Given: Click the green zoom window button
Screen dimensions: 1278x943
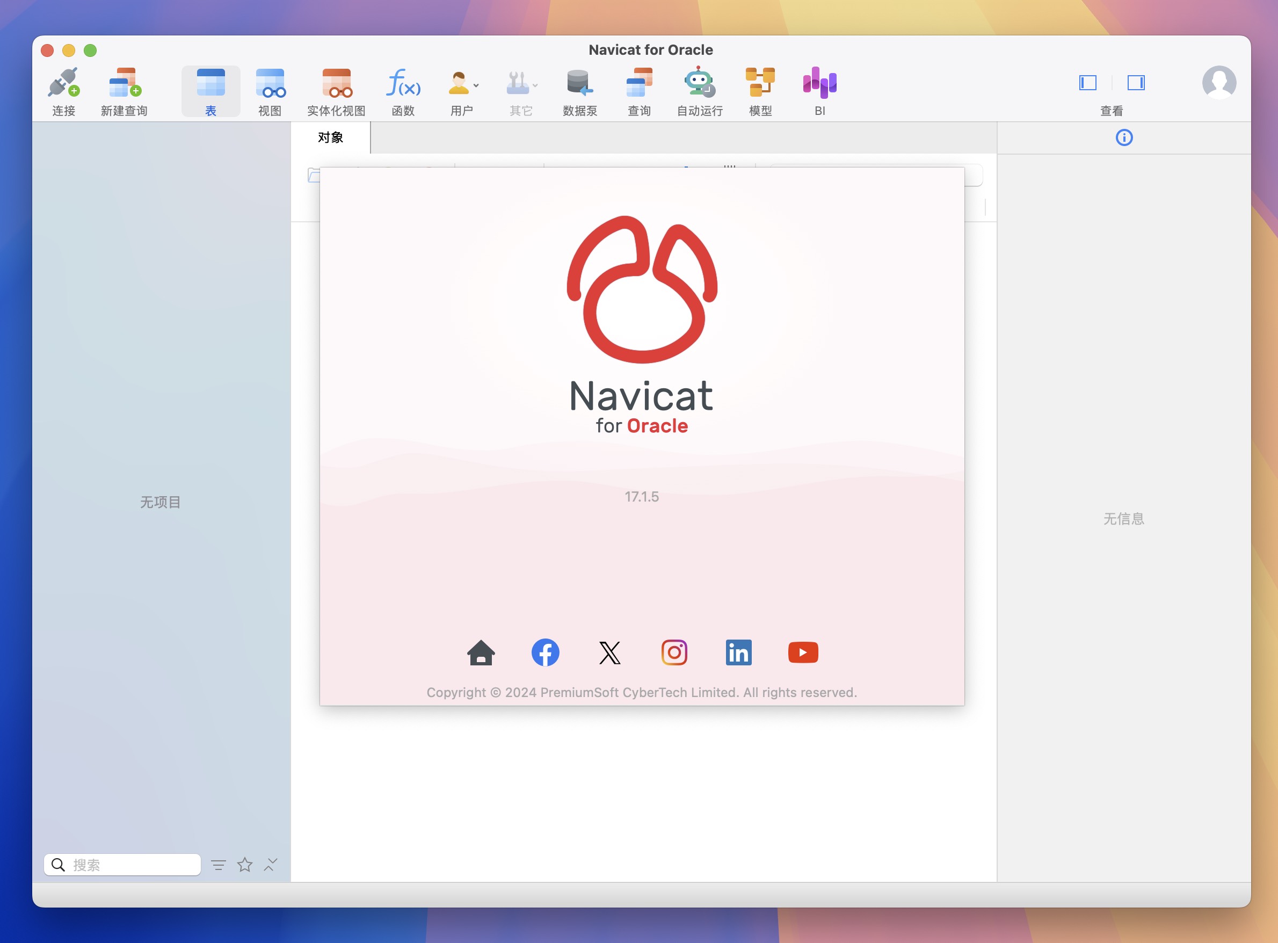Looking at the screenshot, I should coord(90,50).
